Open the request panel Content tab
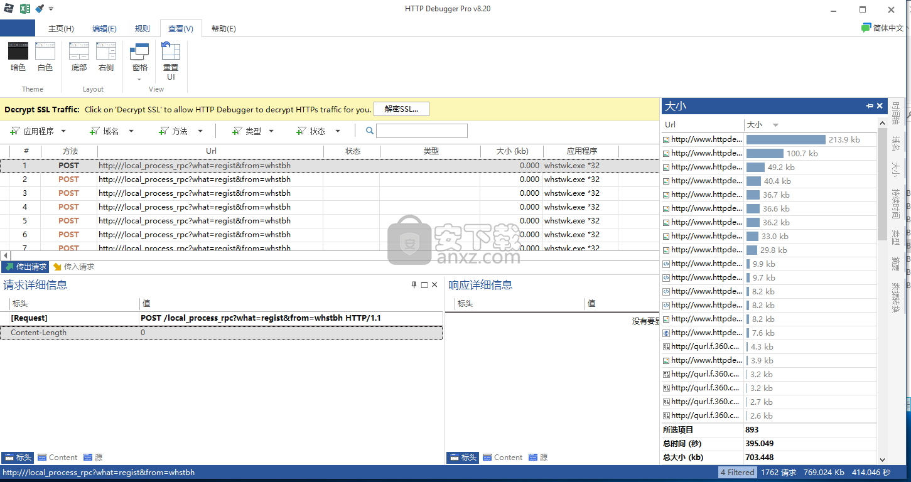Screen dimensions: 911x482 click(x=57, y=458)
